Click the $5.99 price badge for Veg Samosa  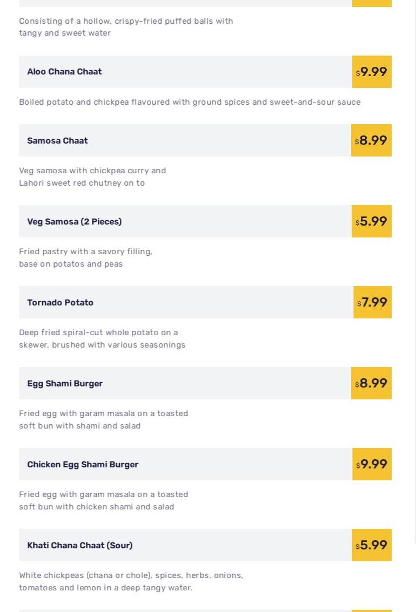372,222
